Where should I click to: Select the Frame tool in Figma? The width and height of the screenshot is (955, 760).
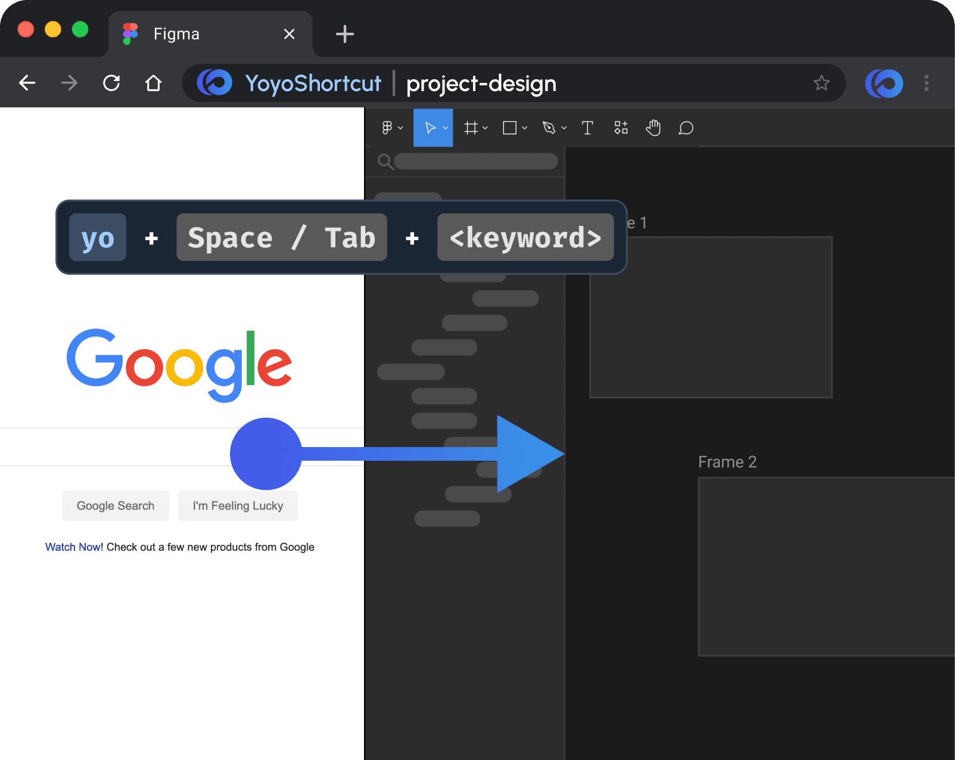click(x=471, y=128)
